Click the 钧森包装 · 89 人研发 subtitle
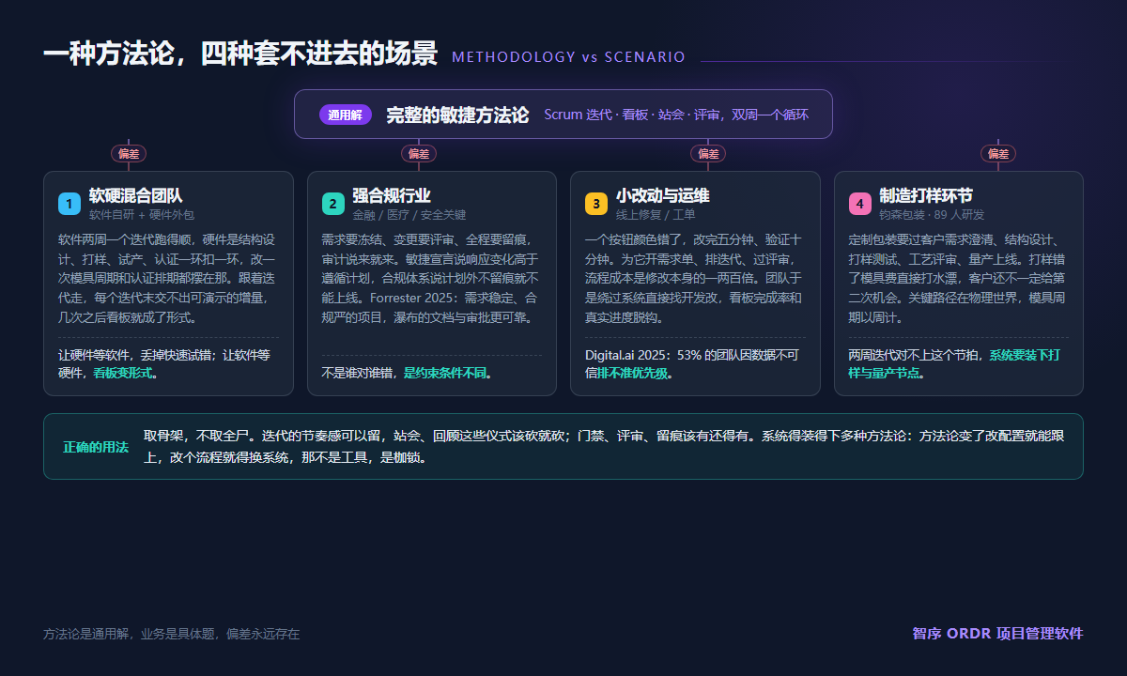This screenshot has width=1127, height=676. pos(932,215)
